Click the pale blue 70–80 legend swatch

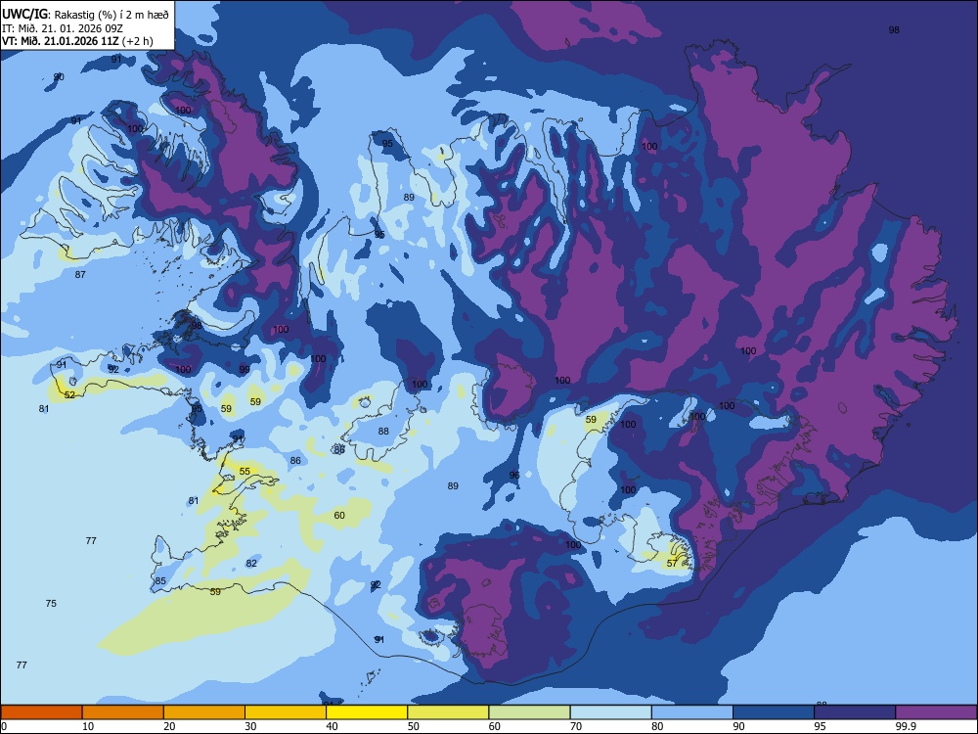click(611, 712)
